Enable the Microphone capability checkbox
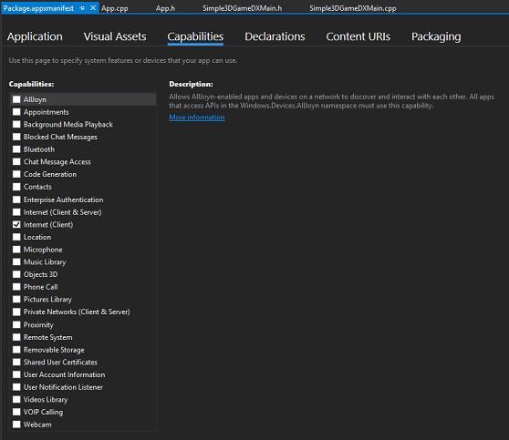The width and height of the screenshot is (509, 440). point(16,250)
